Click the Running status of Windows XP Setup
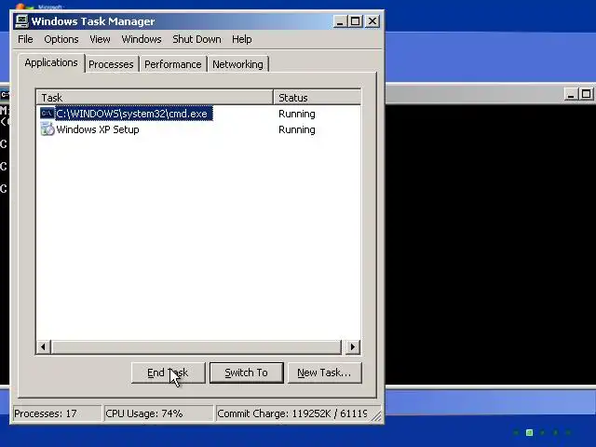596x447 pixels. (x=296, y=129)
